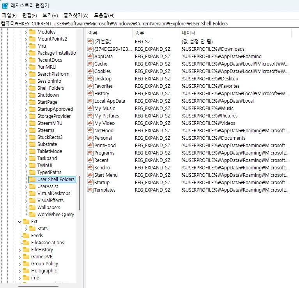Click the Templates value icon
Viewport: 299px width, 288px height.
tap(90, 190)
